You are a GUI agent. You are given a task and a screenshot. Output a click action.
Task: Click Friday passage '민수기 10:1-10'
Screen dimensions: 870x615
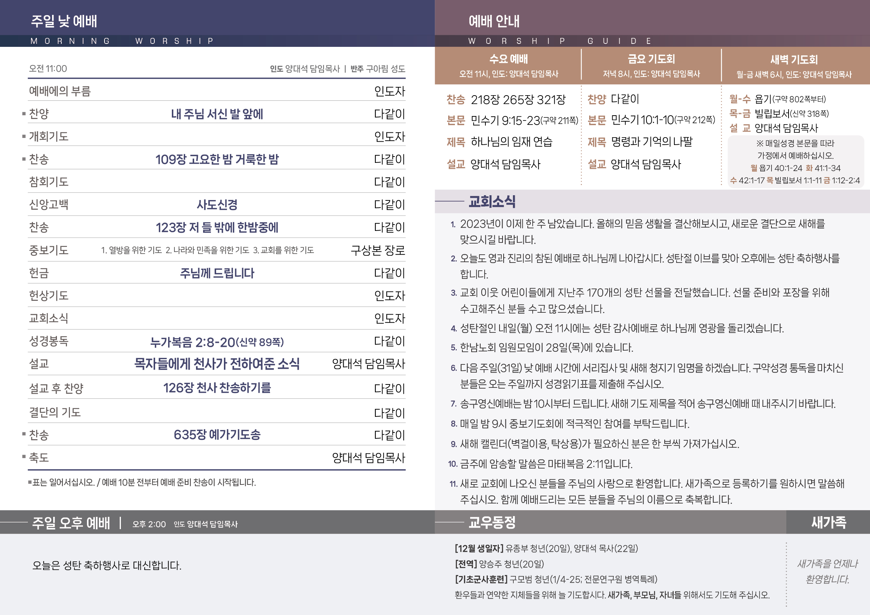tap(642, 120)
